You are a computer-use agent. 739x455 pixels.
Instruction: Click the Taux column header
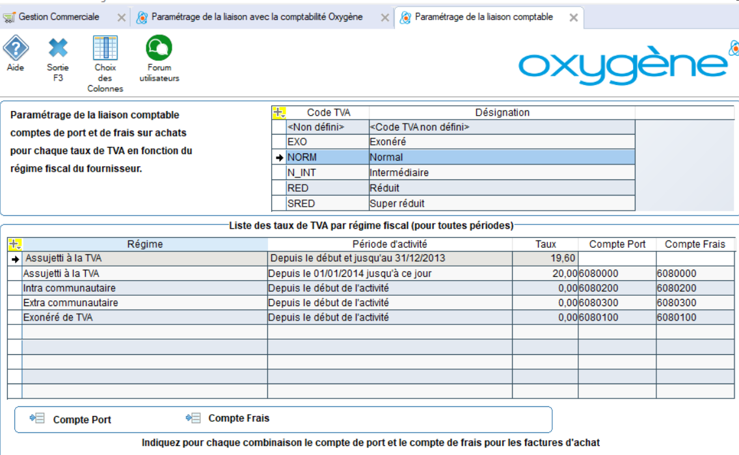[545, 244]
